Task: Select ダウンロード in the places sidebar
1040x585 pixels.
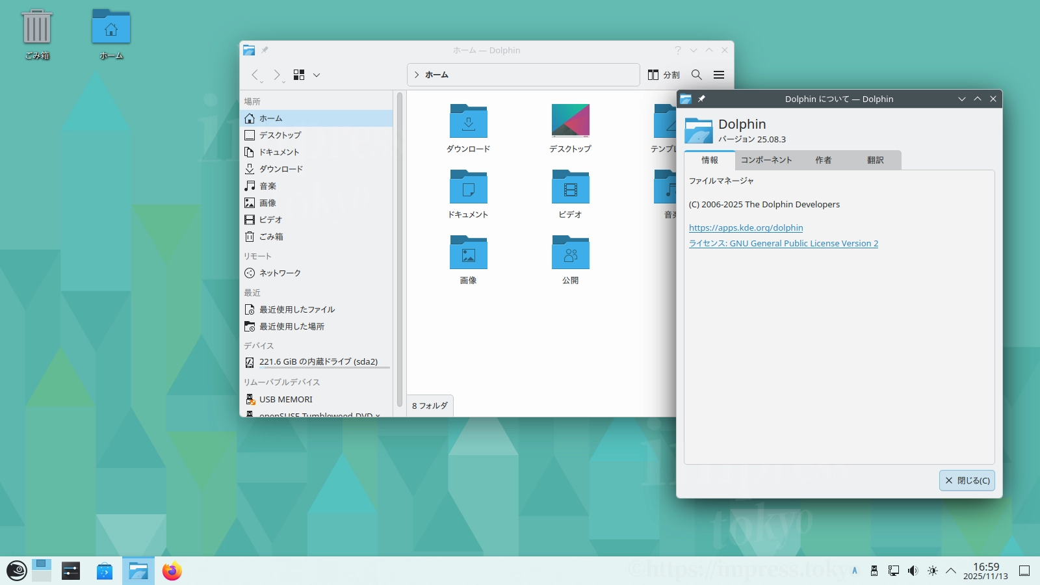Action: (317, 169)
